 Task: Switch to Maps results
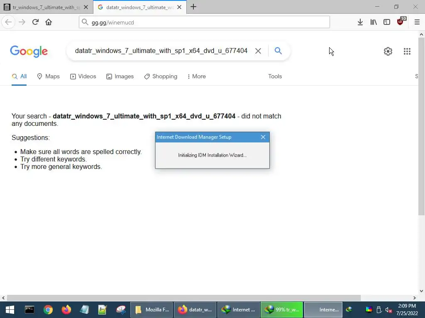click(48, 77)
